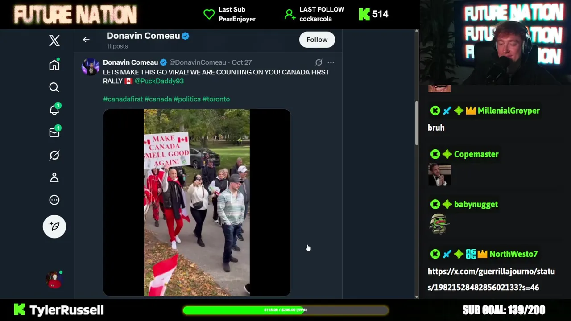Open the #canadafirst hashtag
The width and height of the screenshot is (571, 321).
pos(123,99)
